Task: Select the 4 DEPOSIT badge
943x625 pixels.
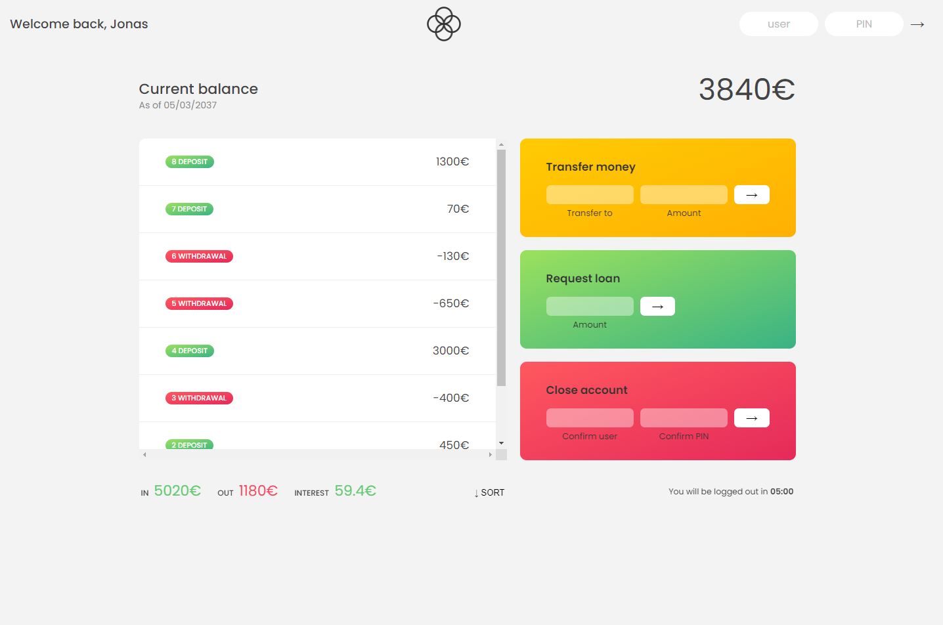Action: click(x=190, y=351)
